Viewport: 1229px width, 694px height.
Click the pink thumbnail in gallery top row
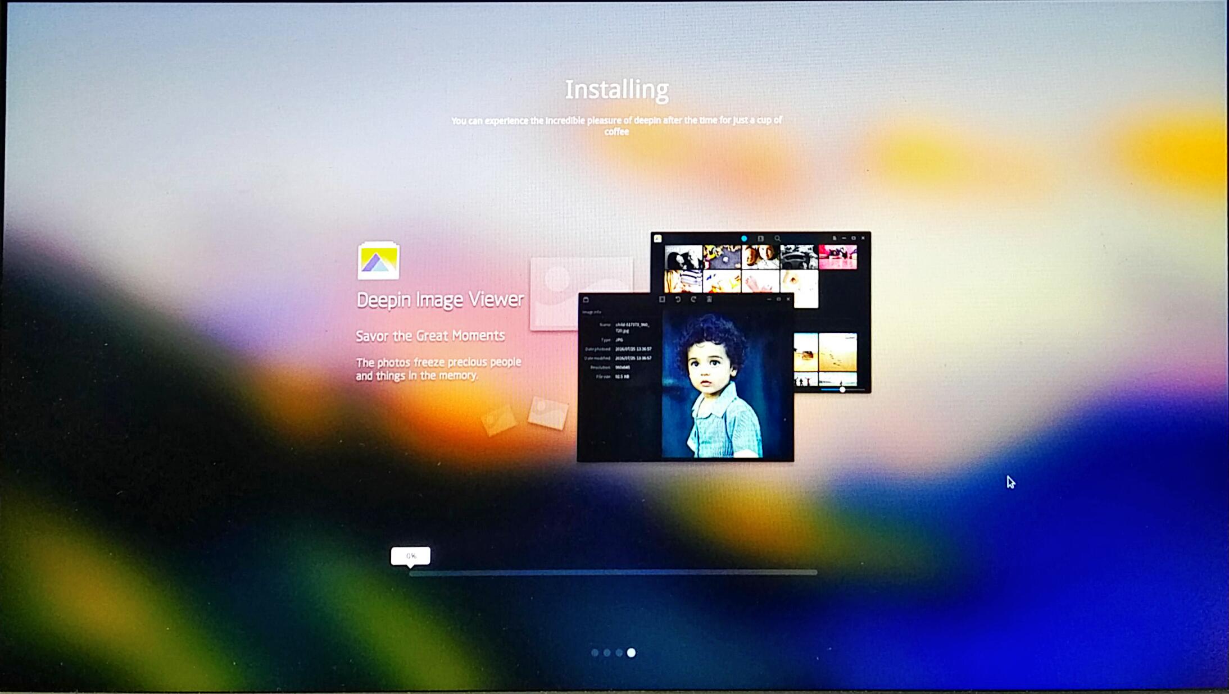[838, 257]
